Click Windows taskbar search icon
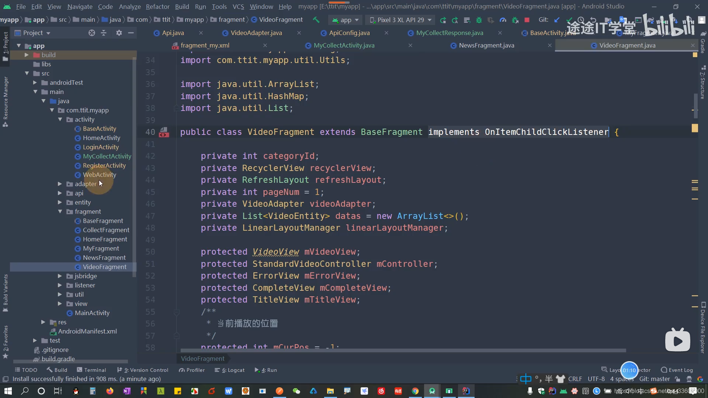The width and height of the screenshot is (708, 398). point(25,391)
